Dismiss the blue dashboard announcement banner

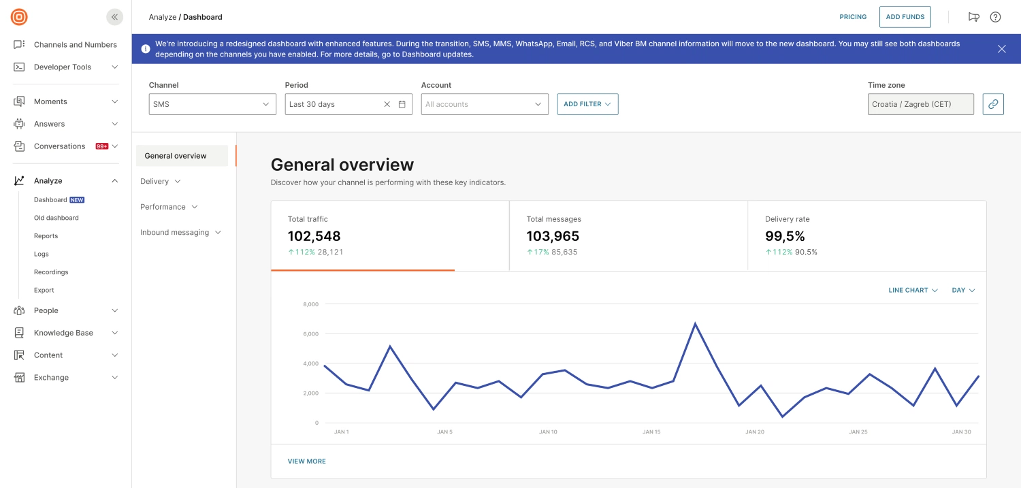pos(1001,48)
